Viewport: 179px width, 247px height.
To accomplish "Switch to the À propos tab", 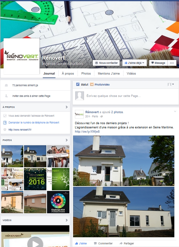I will pyautogui.click(x=68, y=73).
